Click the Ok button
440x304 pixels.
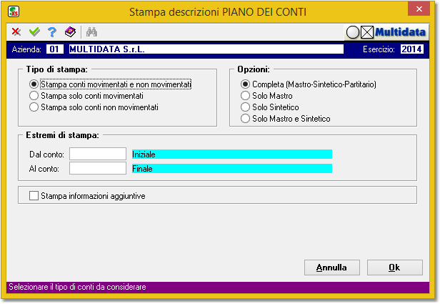pyautogui.click(x=394, y=268)
